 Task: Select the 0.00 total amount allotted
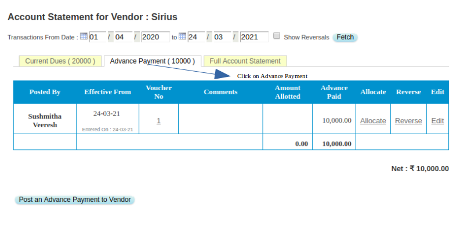point(302,144)
